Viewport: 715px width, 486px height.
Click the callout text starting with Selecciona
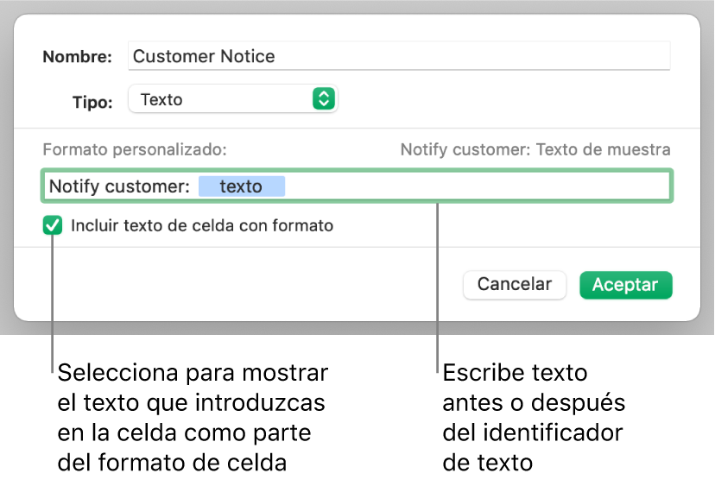point(193,418)
